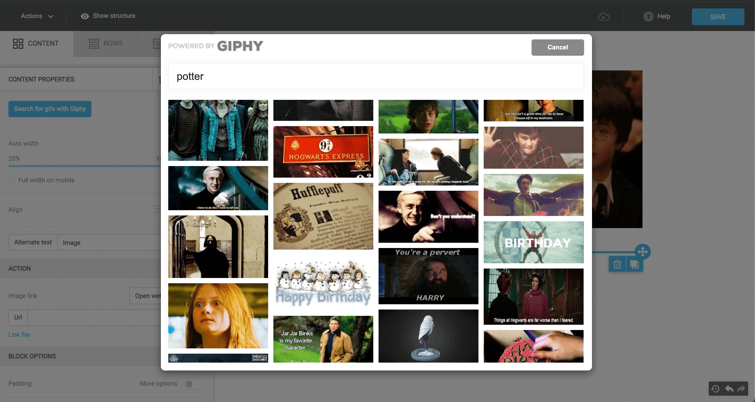Open Image link Open web dropdown

coord(148,296)
